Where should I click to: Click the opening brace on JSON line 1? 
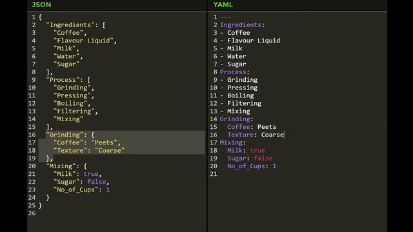pyautogui.click(x=40, y=17)
